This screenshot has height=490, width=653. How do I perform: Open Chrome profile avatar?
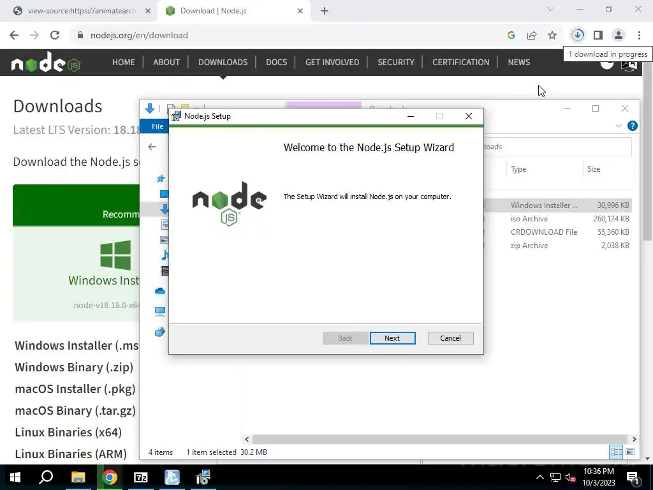(619, 36)
